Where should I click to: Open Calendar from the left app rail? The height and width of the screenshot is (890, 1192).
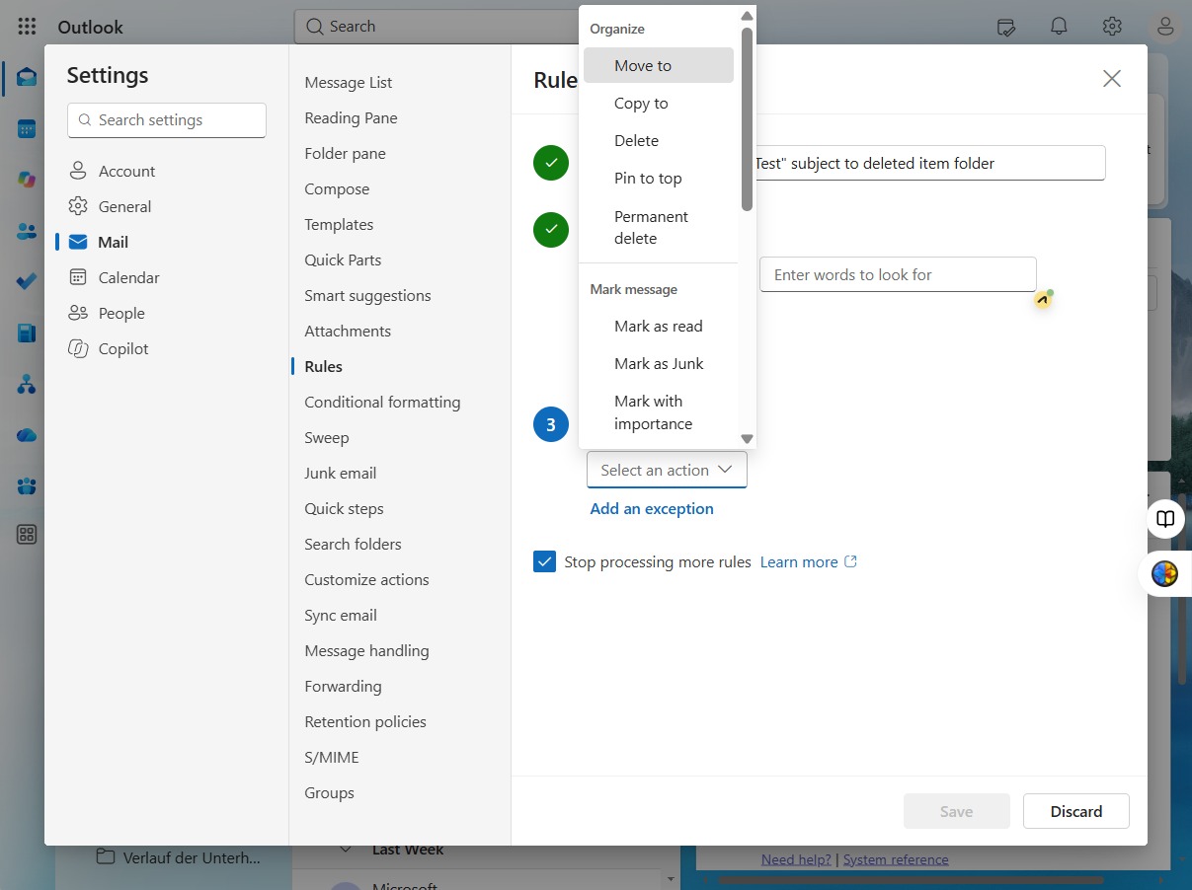[27, 129]
